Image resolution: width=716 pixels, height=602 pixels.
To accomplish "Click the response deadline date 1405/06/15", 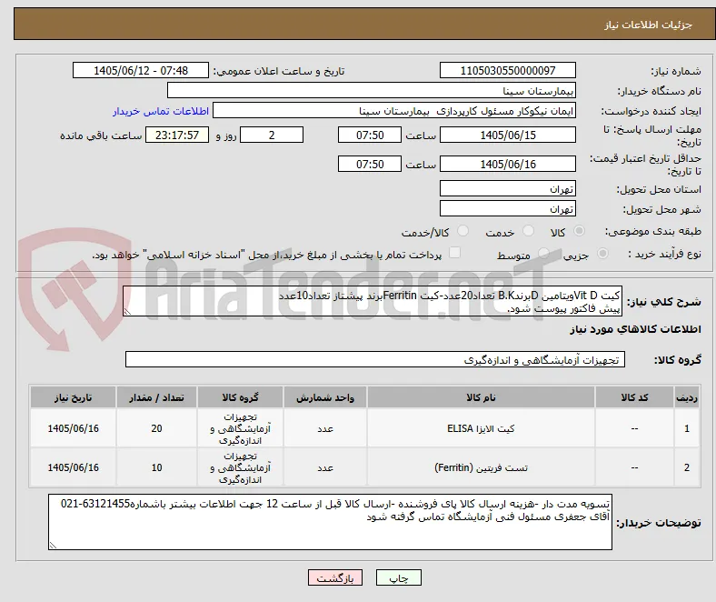I will 507,135.
